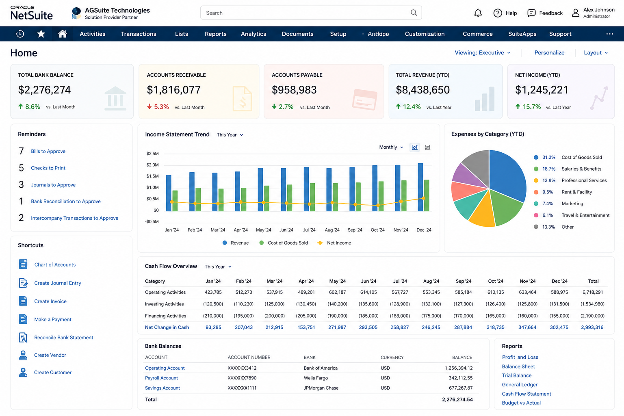The width and height of the screenshot is (624, 416).
Task: Open the Monthly interval dropdown
Action: tap(391, 147)
